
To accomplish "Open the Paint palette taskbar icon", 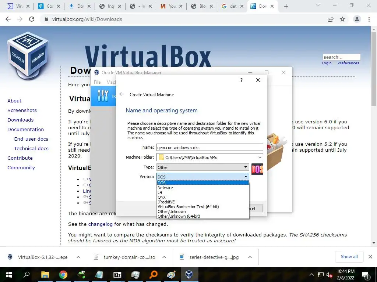I will (x=171, y=275).
